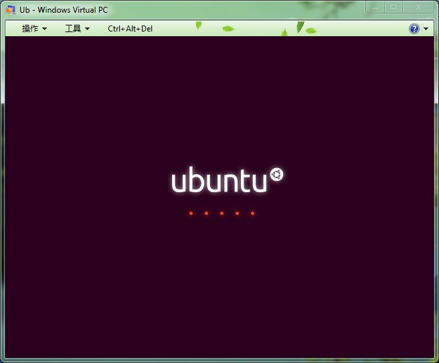Open the 操作 menu
Image resolution: width=439 pixels, height=363 pixels.
(34, 29)
